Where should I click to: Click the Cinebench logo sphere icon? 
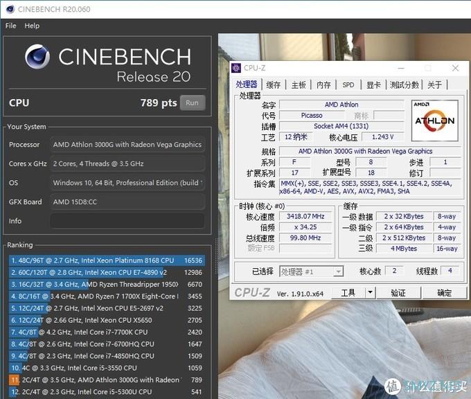[37, 57]
